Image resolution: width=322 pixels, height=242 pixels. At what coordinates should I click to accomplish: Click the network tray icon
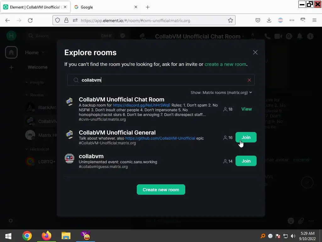[286, 236]
